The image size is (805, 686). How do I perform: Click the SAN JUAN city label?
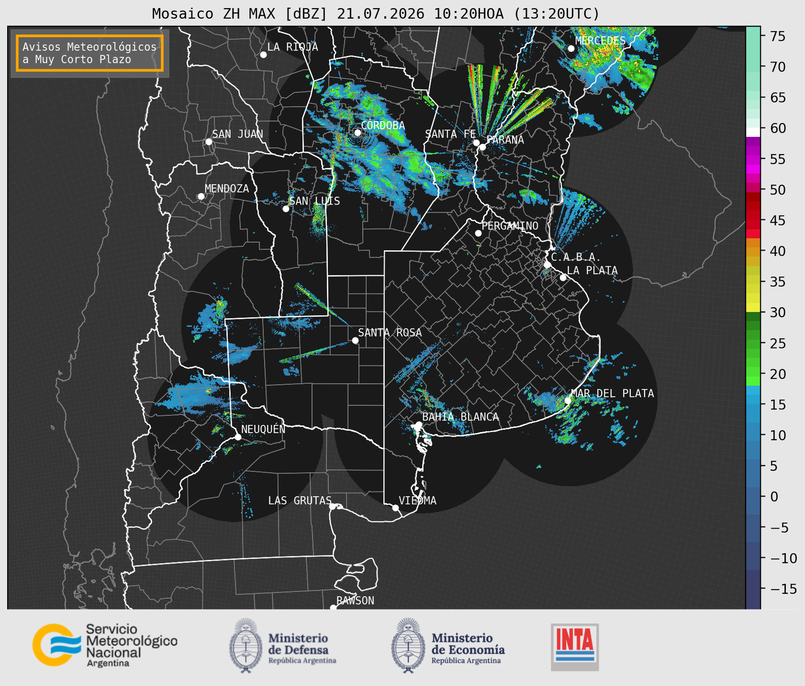(238, 134)
